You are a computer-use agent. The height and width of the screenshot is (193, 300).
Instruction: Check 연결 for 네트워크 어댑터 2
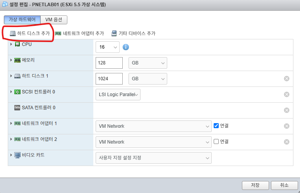pos(216,142)
